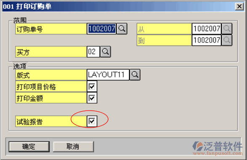Uncheck 打印项目价格 checkbox
Viewport: 247px width, 160px height.
92,86
